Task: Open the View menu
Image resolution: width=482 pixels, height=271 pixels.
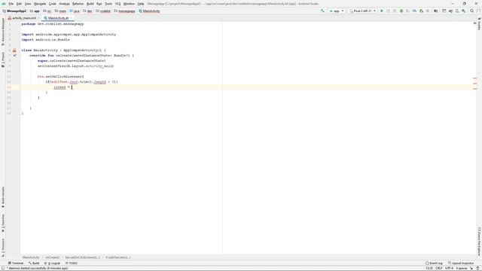Action: (28, 4)
